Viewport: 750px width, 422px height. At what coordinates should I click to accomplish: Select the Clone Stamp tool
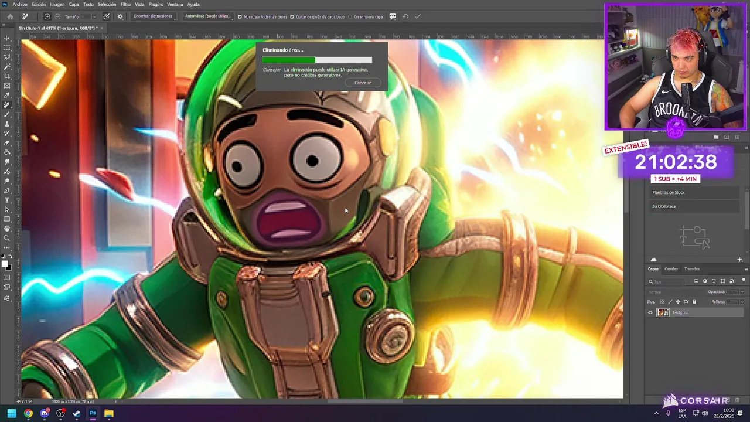[7, 124]
